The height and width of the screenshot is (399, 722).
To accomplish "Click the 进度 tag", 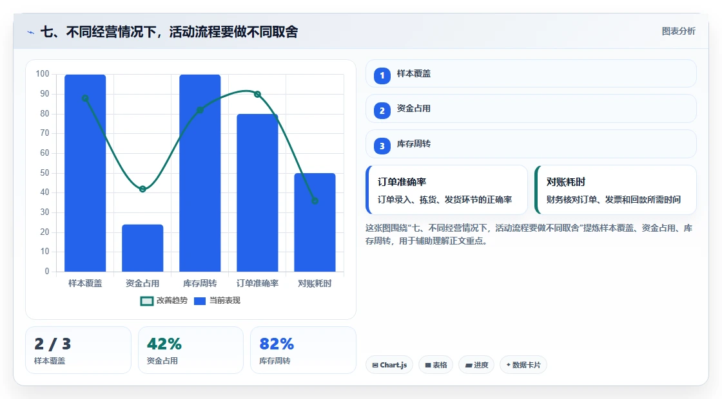I will (476, 365).
